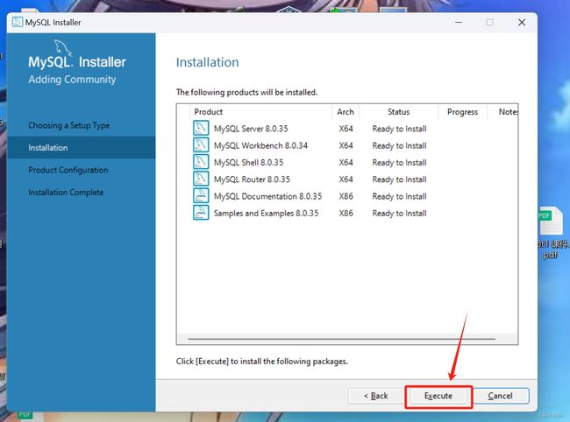This screenshot has height=422, width=570.
Task: Select the Product Configuration step
Action: (x=68, y=170)
